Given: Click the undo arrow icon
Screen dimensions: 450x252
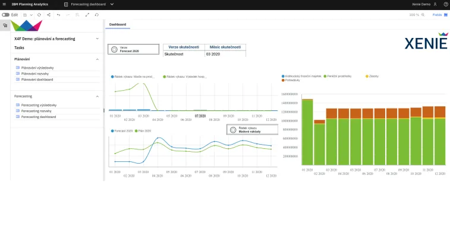Looking at the screenshot, I should [58, 15].
